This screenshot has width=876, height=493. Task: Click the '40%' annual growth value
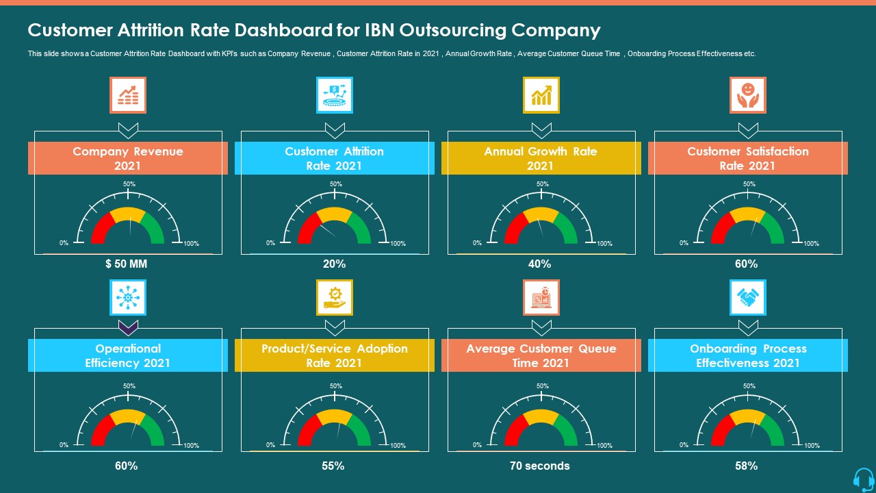[539, 264]
